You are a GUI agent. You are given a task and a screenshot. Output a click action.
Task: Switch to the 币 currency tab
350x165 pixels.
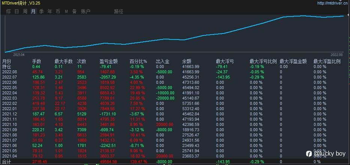coord(58,11)
